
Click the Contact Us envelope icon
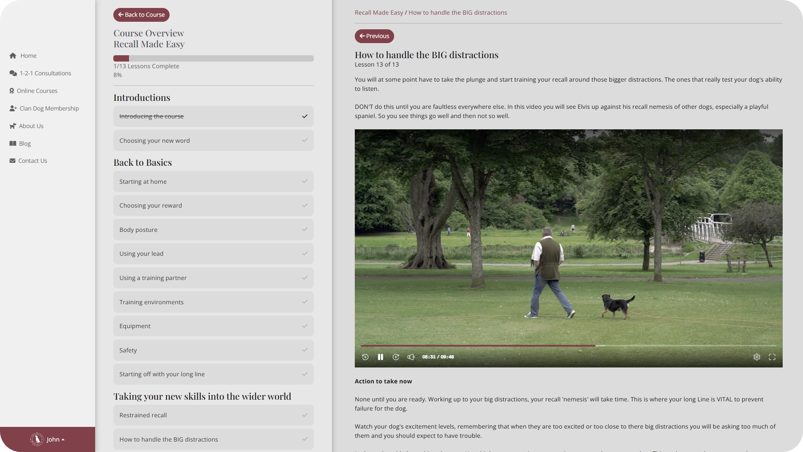coord(13,161)
